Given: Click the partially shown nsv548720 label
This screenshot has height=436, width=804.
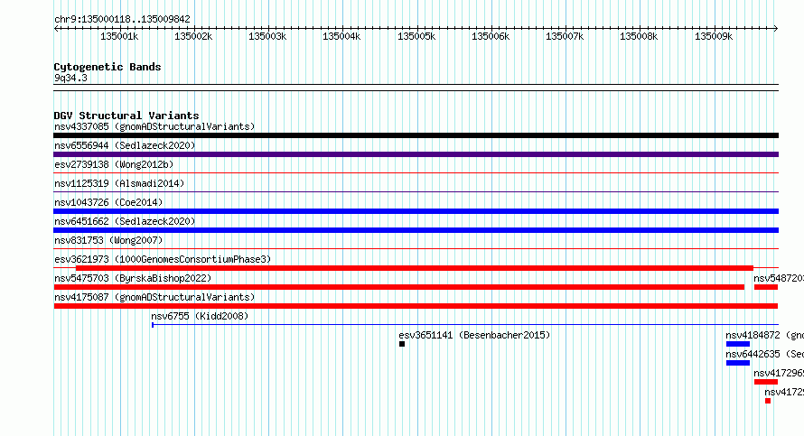Looking at the screenshot, I should click(779, 278).
